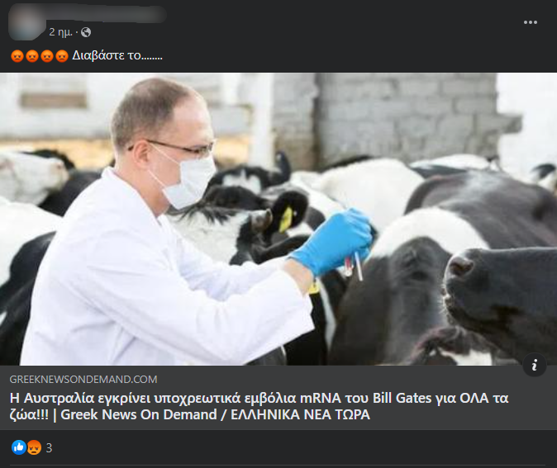Image resolution: width=557 pixels, height=468 pixels.
Task: Click 'ΕΛΛΗΝΙΚΑ ΝΕΑ ΤΩΡΑ' headline text
Action: tap(301, 414)
